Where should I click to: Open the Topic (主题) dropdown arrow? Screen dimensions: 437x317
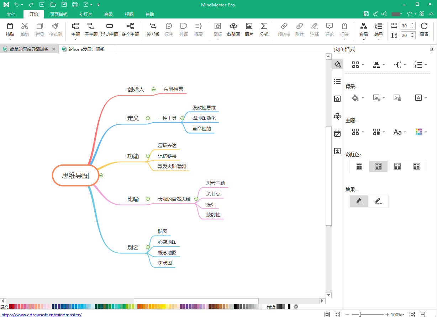[75, 39]
